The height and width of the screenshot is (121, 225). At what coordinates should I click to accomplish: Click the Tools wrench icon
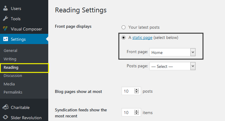(x=5, y=19)
